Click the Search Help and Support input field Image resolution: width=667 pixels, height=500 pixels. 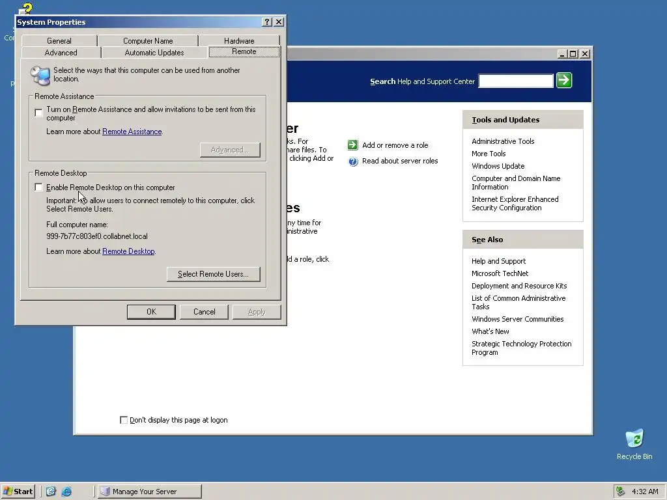[x=516, y=81]
